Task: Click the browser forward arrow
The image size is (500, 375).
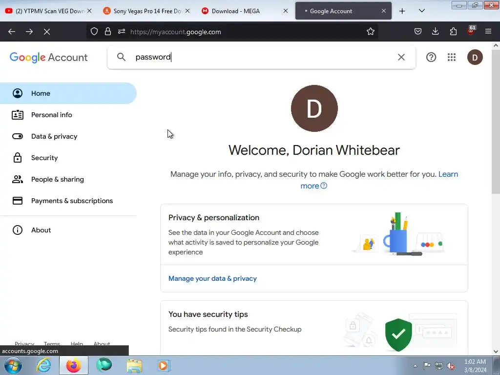Action: pyautogui.click(x=29, y=32)
